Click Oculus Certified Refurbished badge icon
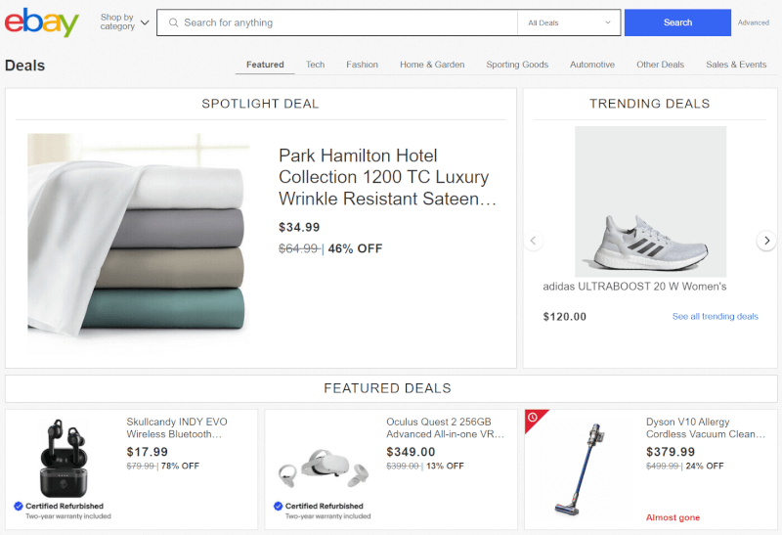782x535 pixels. click(279, 506)
